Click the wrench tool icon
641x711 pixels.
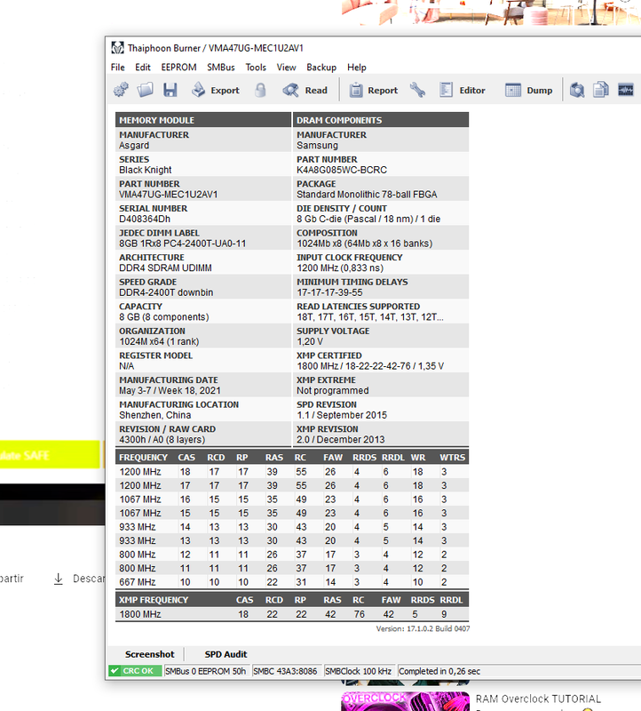click(417, 90)
